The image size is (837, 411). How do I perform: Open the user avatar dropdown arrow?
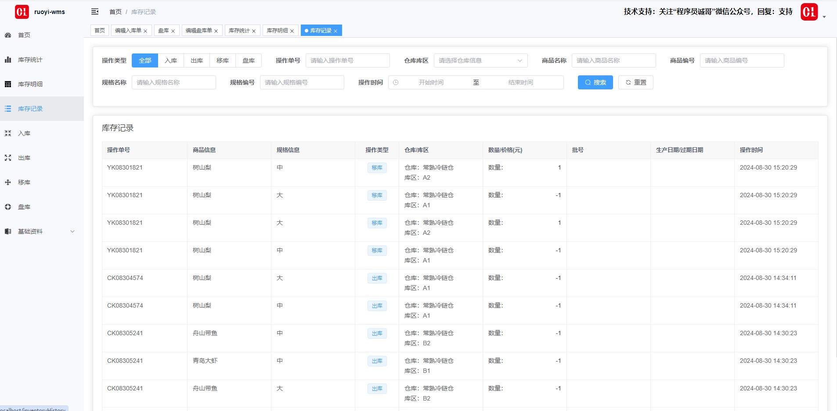click(x=824, y=17)
